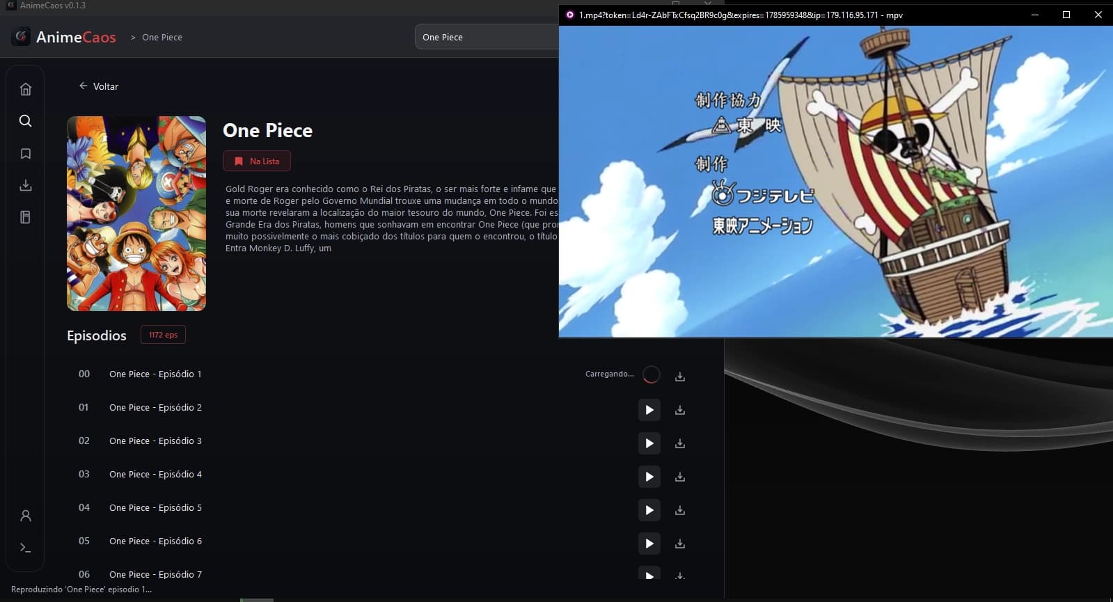Toggle the Na Lista bookmark button
Screen dimensions: 1113x602
[x=257, y=161]
